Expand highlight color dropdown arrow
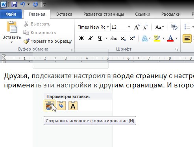The width and height of the screenshot is (194, 147). click(163, 38)
